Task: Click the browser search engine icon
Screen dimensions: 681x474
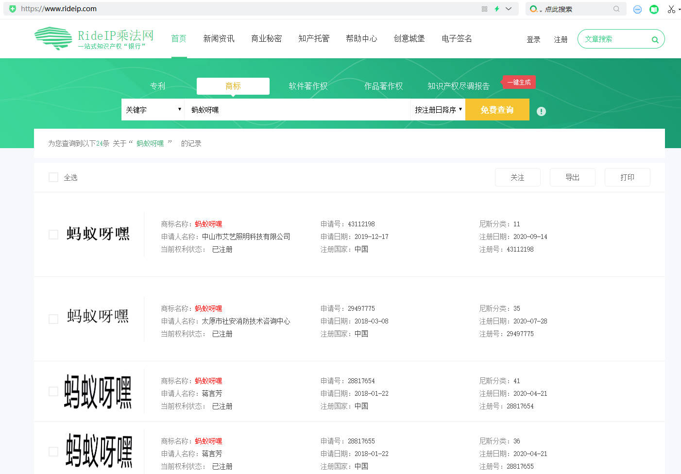Action: [533, 9]
